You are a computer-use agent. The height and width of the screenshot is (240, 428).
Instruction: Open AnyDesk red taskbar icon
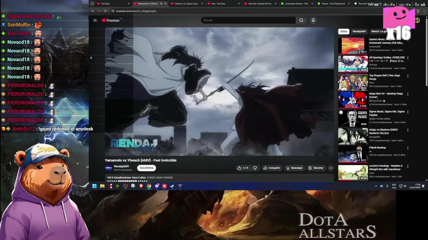[x=165, y=186]
